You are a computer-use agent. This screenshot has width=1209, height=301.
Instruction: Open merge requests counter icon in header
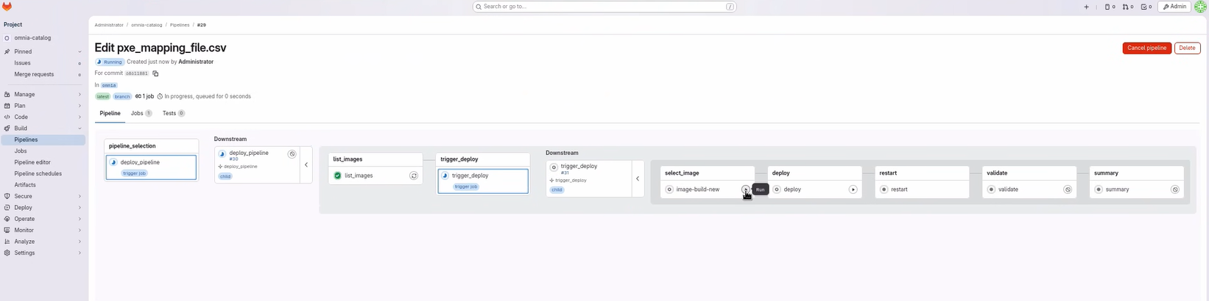tap(1128, 7)
